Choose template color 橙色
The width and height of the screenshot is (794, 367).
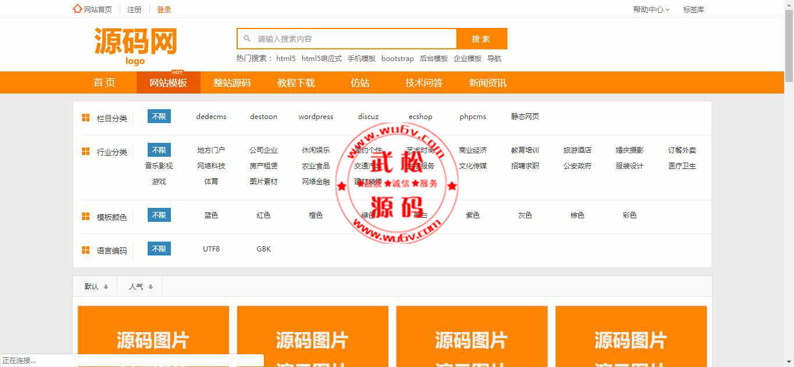pos(316,215)
